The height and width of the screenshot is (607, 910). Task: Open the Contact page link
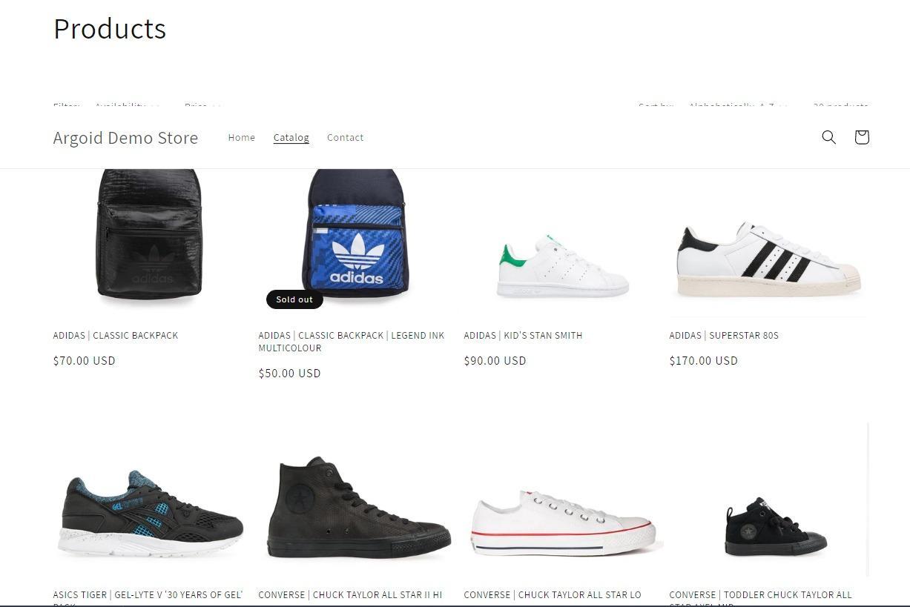click(346, 137)
